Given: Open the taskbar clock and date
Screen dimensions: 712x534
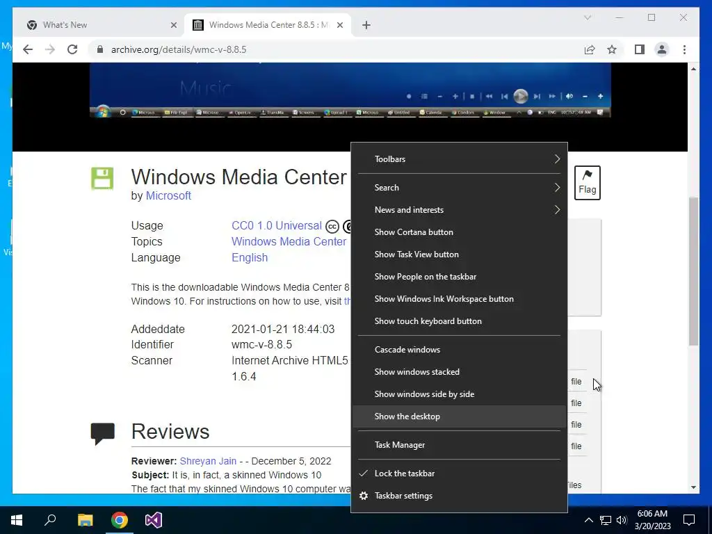Looking at the screenshot, I should pyautogui.click(x=652, y=520).
